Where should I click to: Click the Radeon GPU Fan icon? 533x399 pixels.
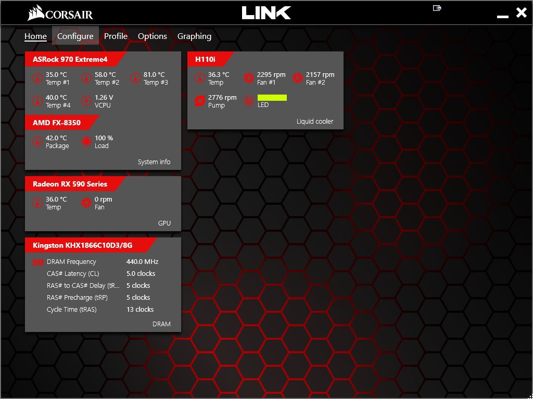86,203
